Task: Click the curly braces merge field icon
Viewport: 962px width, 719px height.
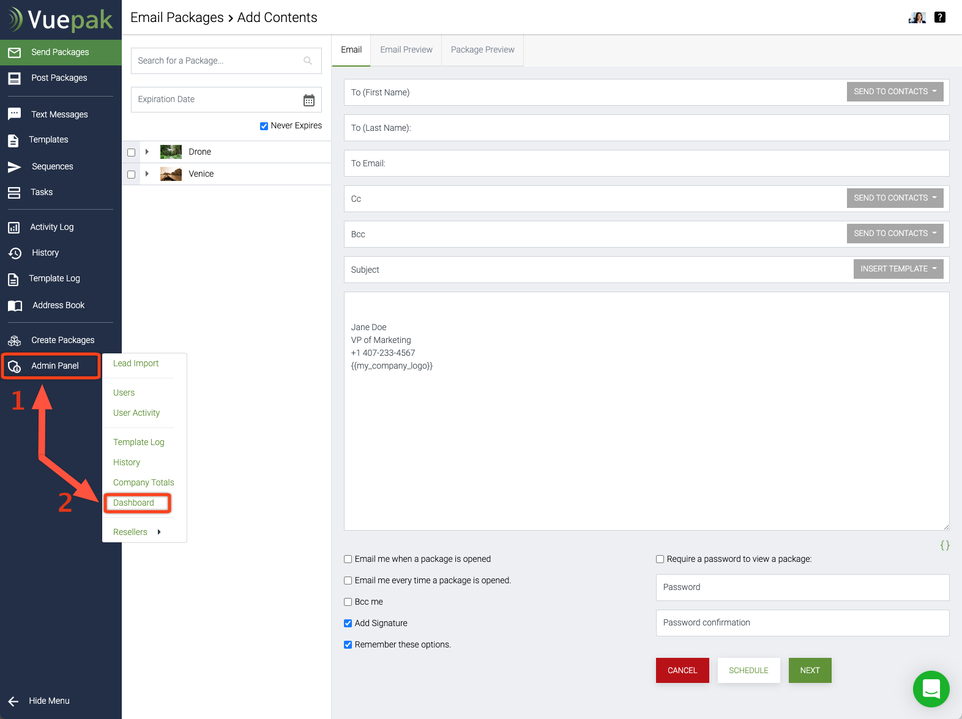Action: [945, 545]
